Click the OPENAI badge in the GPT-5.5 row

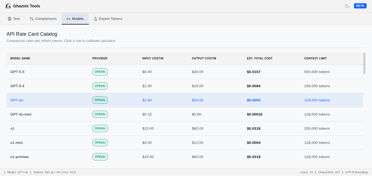pyautogui.click(x=100, y=72)
